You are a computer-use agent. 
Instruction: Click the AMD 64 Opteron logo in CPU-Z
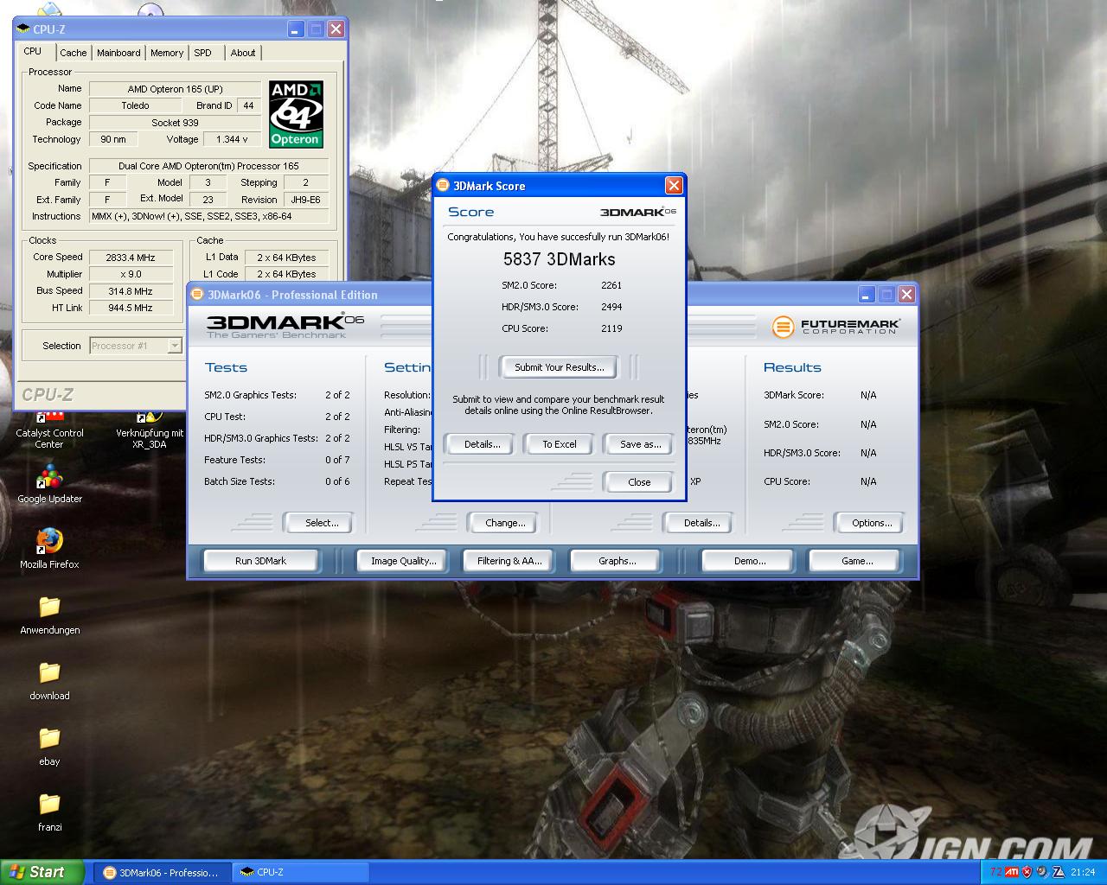(x=296, y=114)
